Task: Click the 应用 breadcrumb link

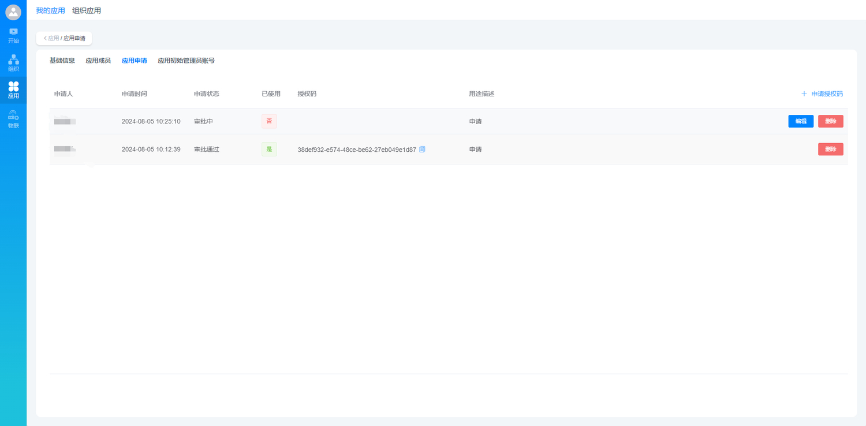Action: pos(54,38)
